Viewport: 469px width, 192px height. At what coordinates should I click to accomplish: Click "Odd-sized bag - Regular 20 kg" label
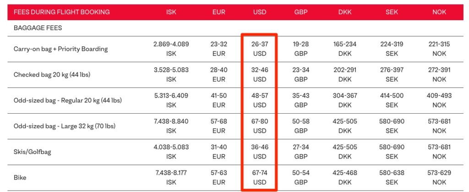pos(67,100)
